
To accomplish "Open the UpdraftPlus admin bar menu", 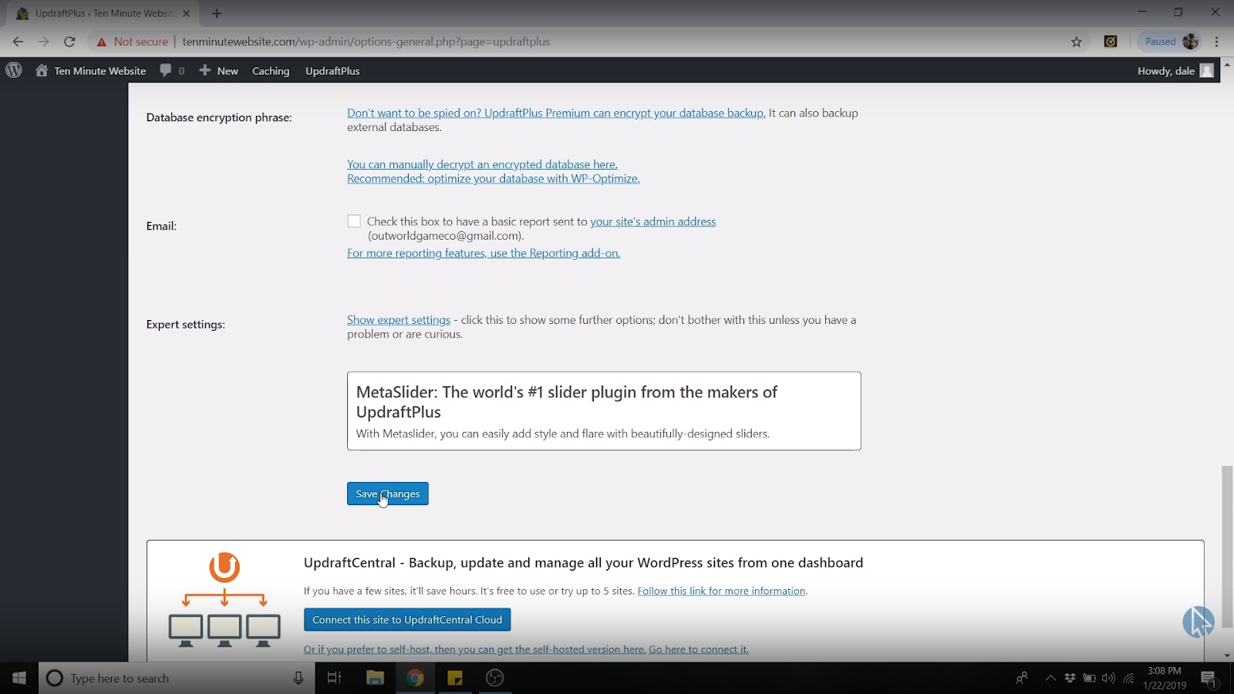I will point(332,70).
